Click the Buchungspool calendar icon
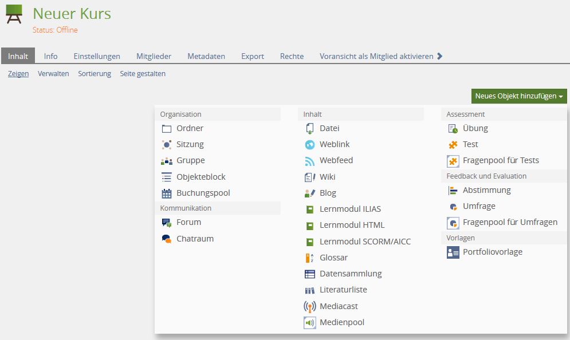 [167, 193]
